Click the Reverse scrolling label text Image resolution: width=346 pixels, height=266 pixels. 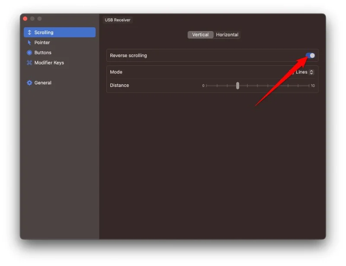[128, 55]
